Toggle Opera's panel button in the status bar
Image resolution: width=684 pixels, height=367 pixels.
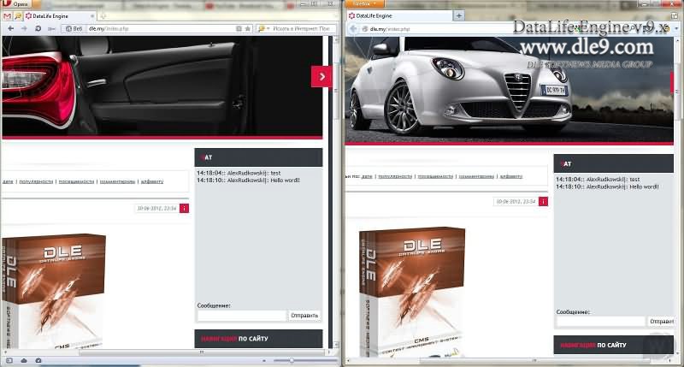click(x=9, y=360)
